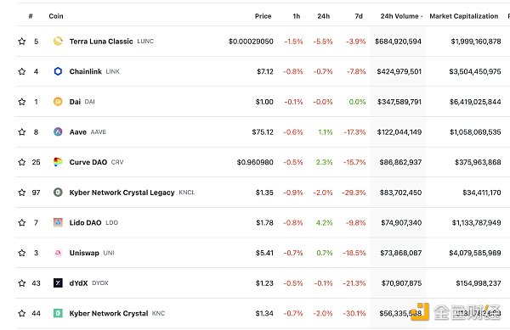Sort table by Price column header

pyautogui.click(x=263, y=16)
